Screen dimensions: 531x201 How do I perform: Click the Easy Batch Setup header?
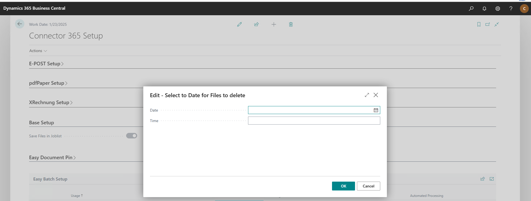50,179
